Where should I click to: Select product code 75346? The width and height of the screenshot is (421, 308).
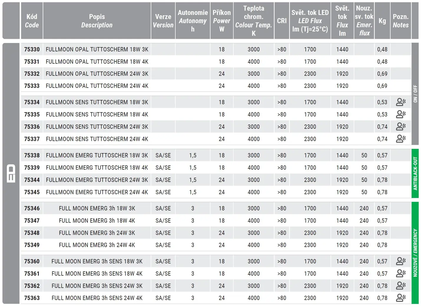click(32, 208)
